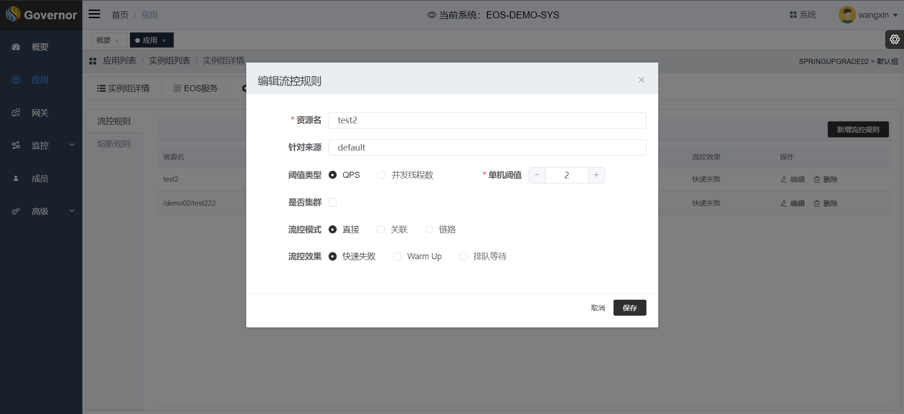Click the 保存 button
The width and height of the screenshot is (904, 414).
coord(630,308)
